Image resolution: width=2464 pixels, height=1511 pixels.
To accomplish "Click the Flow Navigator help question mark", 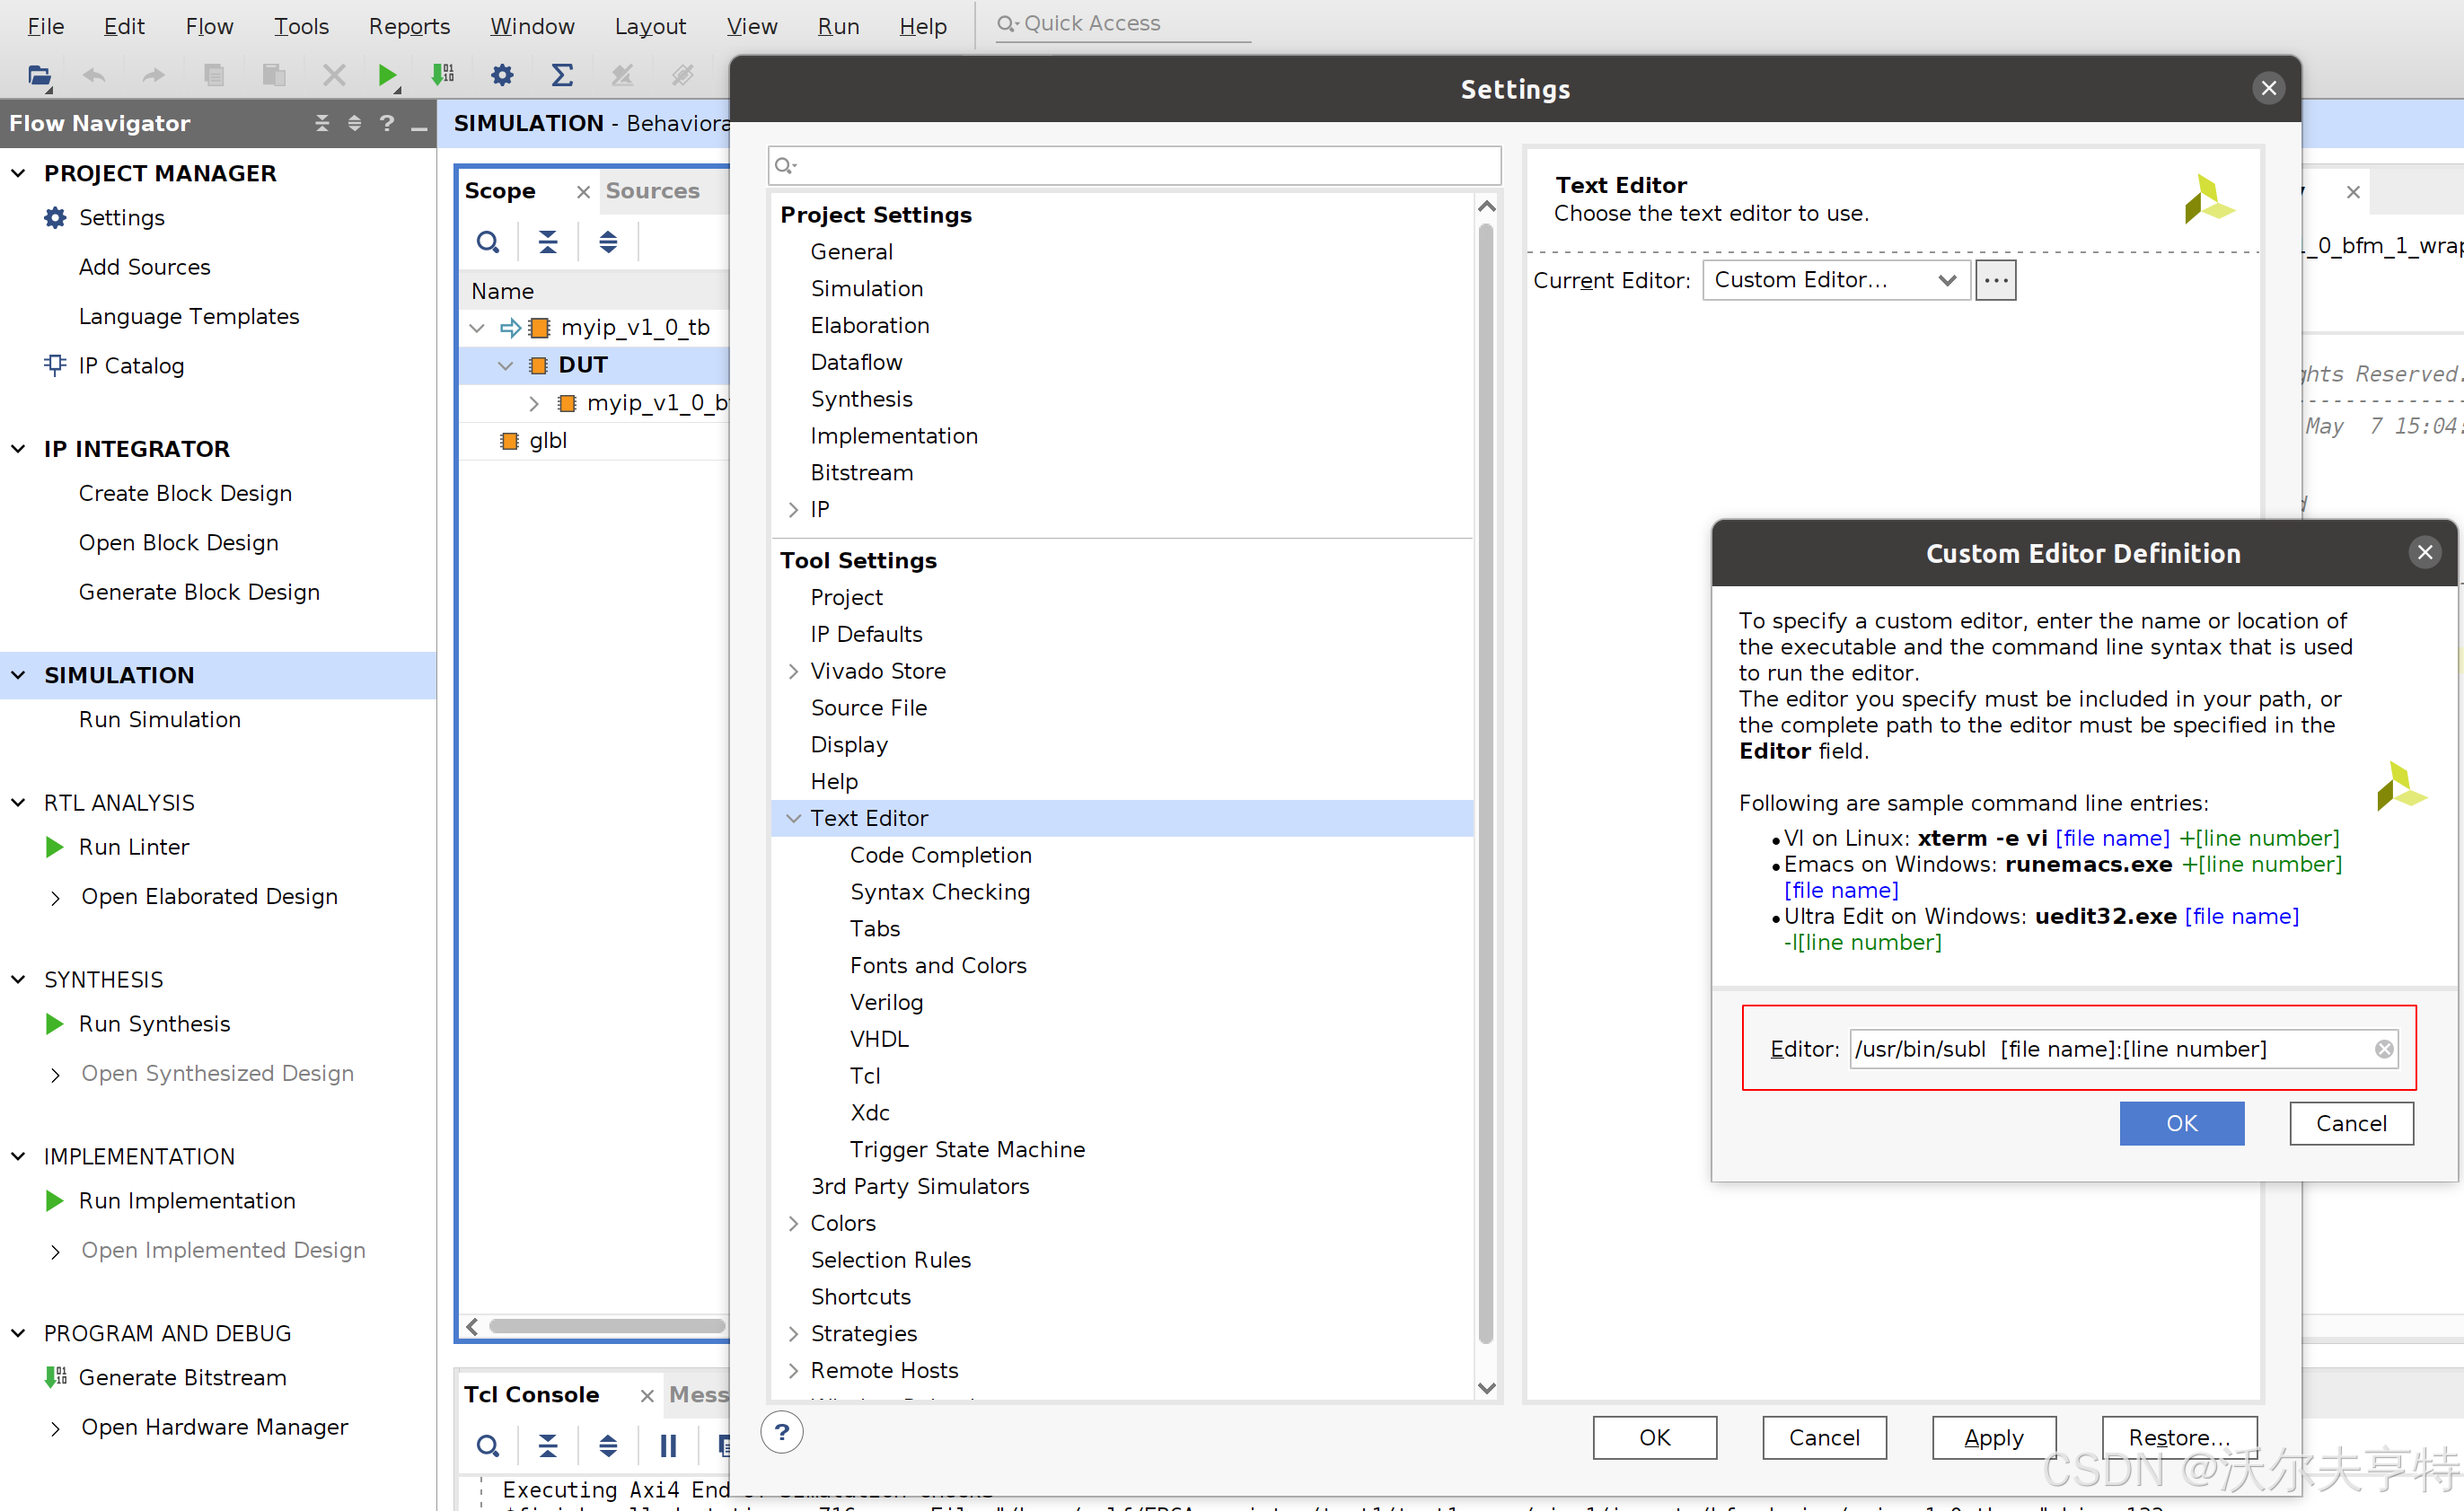I will 387,123.
